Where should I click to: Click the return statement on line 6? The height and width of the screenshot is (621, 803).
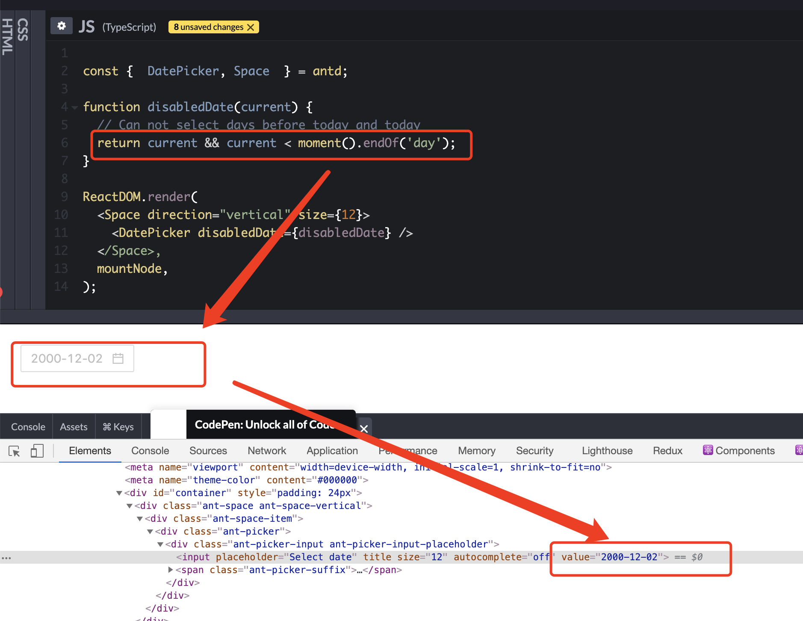(x=276, y=143)
